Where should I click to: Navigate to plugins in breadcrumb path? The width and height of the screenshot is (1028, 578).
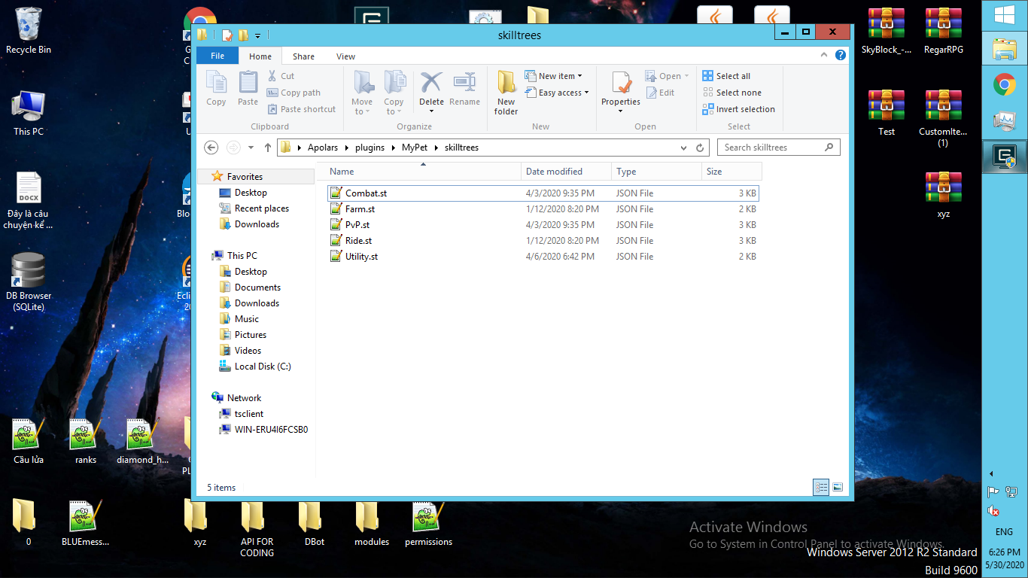[x=370, y=148]
